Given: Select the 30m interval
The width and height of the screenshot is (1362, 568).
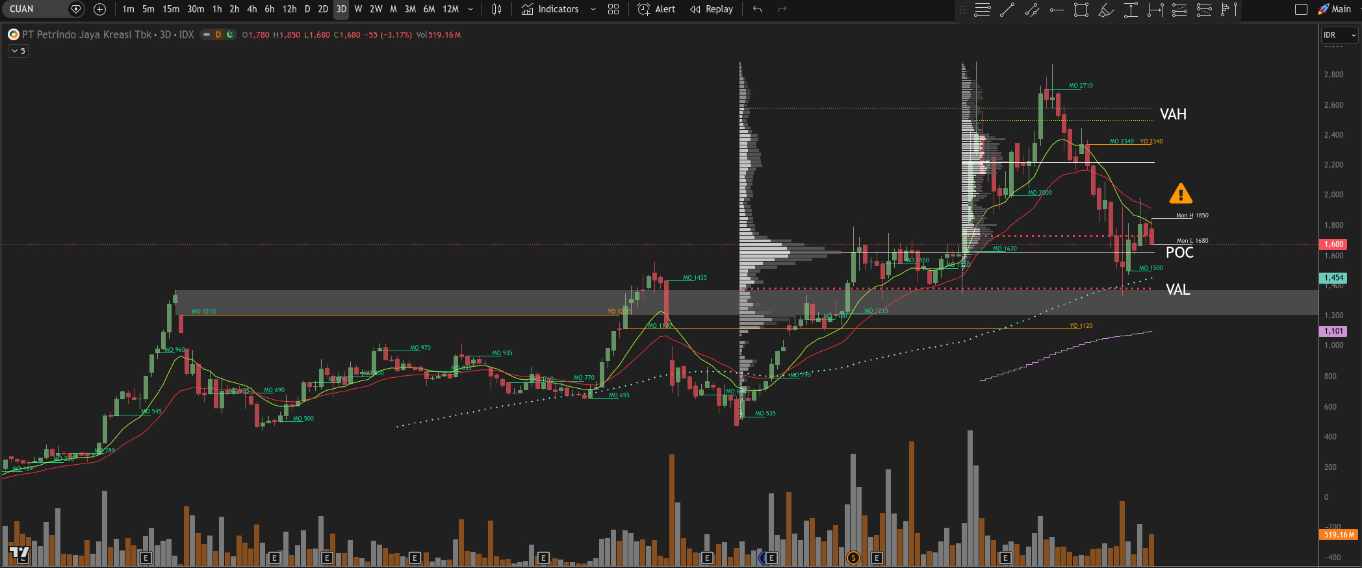Looking at the screenshot, I should 196,9.
